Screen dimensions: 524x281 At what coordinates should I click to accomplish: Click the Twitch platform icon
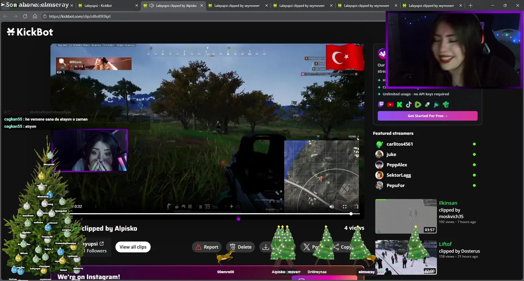[x=381, y=105]
